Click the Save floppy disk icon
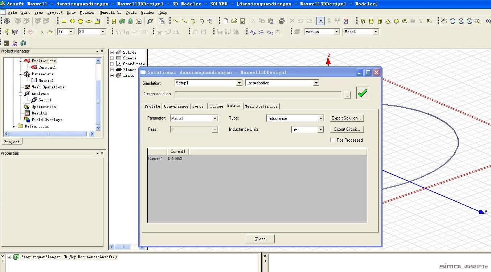 pos(242,21)
